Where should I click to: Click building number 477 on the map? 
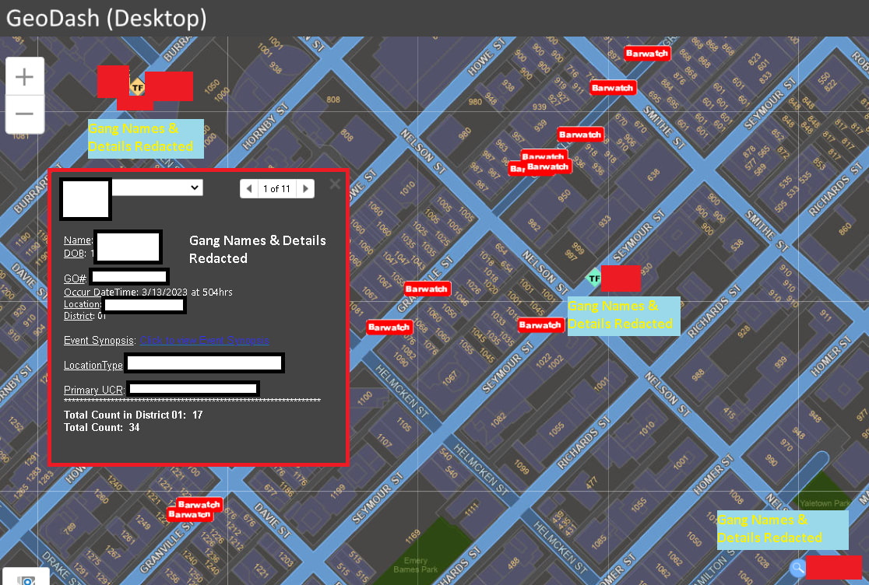coord(591,482)
